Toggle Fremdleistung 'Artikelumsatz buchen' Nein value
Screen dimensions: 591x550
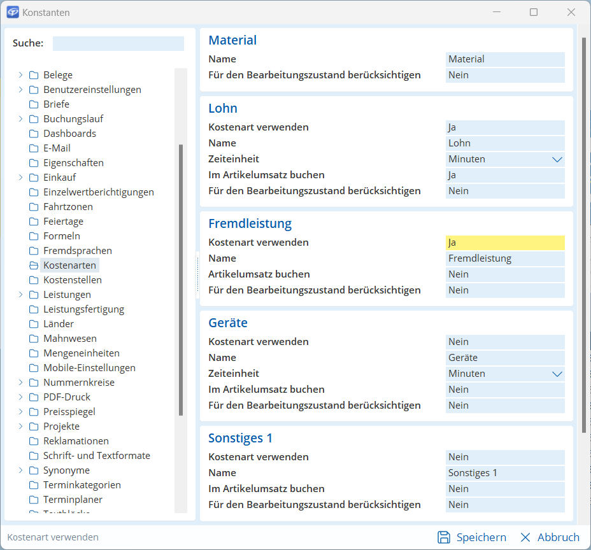click(505, 274)
